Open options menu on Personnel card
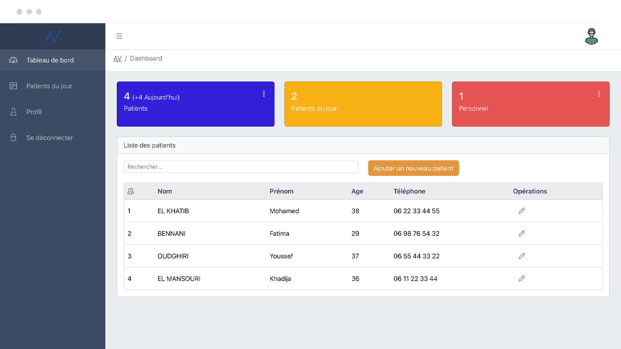 pyautogui.click(x=599, y=94)
